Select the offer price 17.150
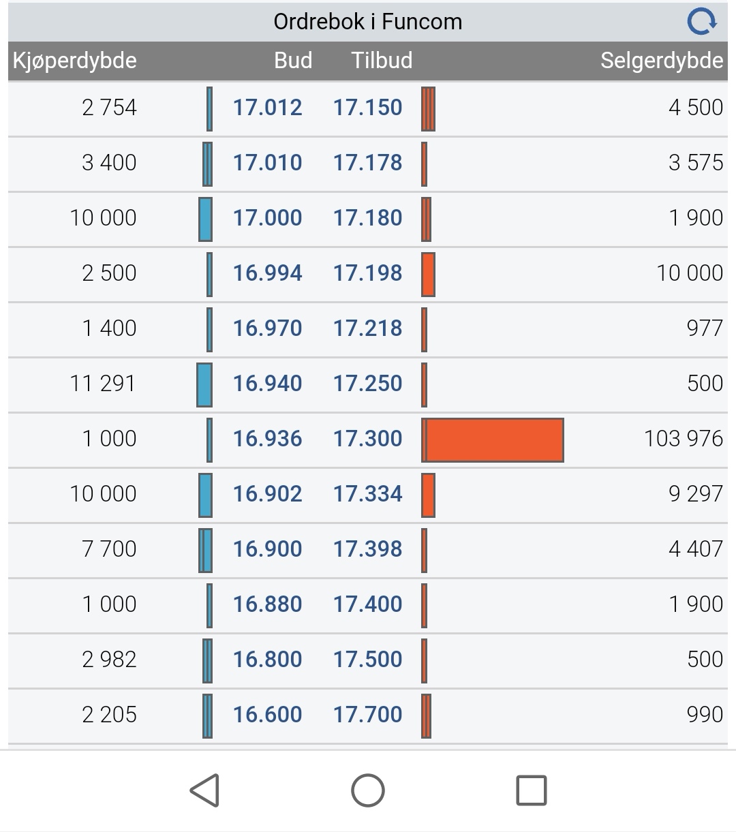The image size is (736, 832). tap(368, 108)
